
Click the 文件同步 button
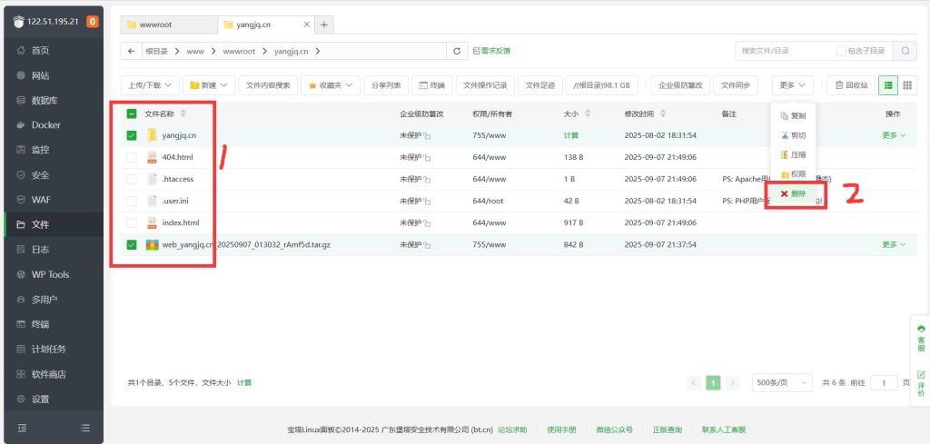736,85
